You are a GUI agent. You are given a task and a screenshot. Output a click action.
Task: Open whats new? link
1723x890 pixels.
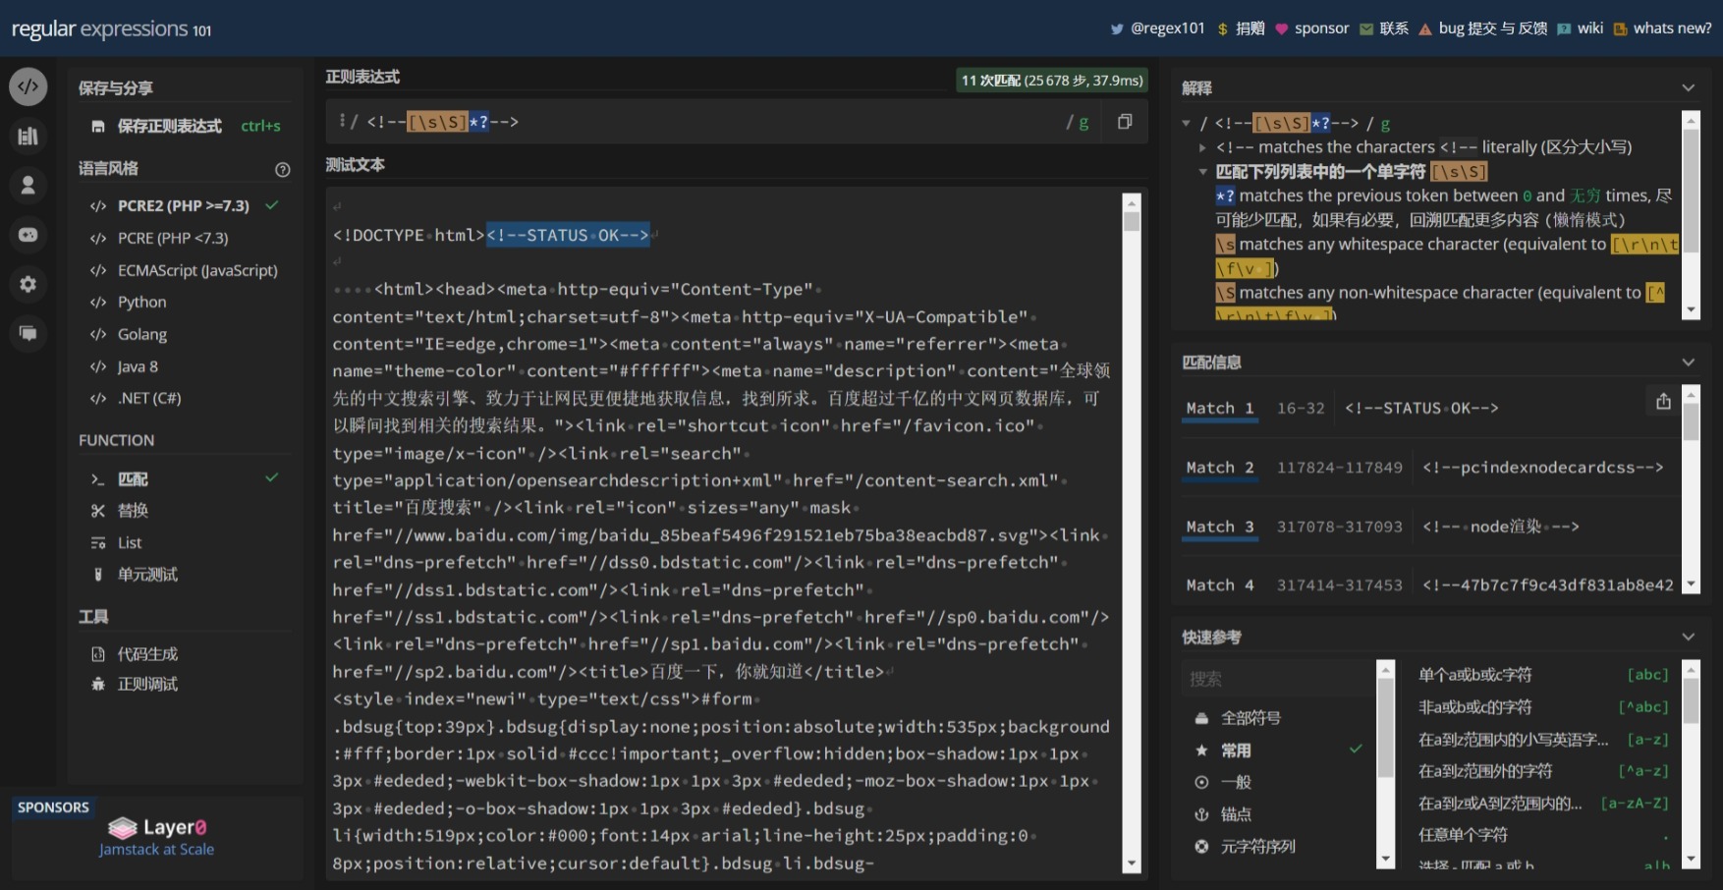pos(1662,28)
